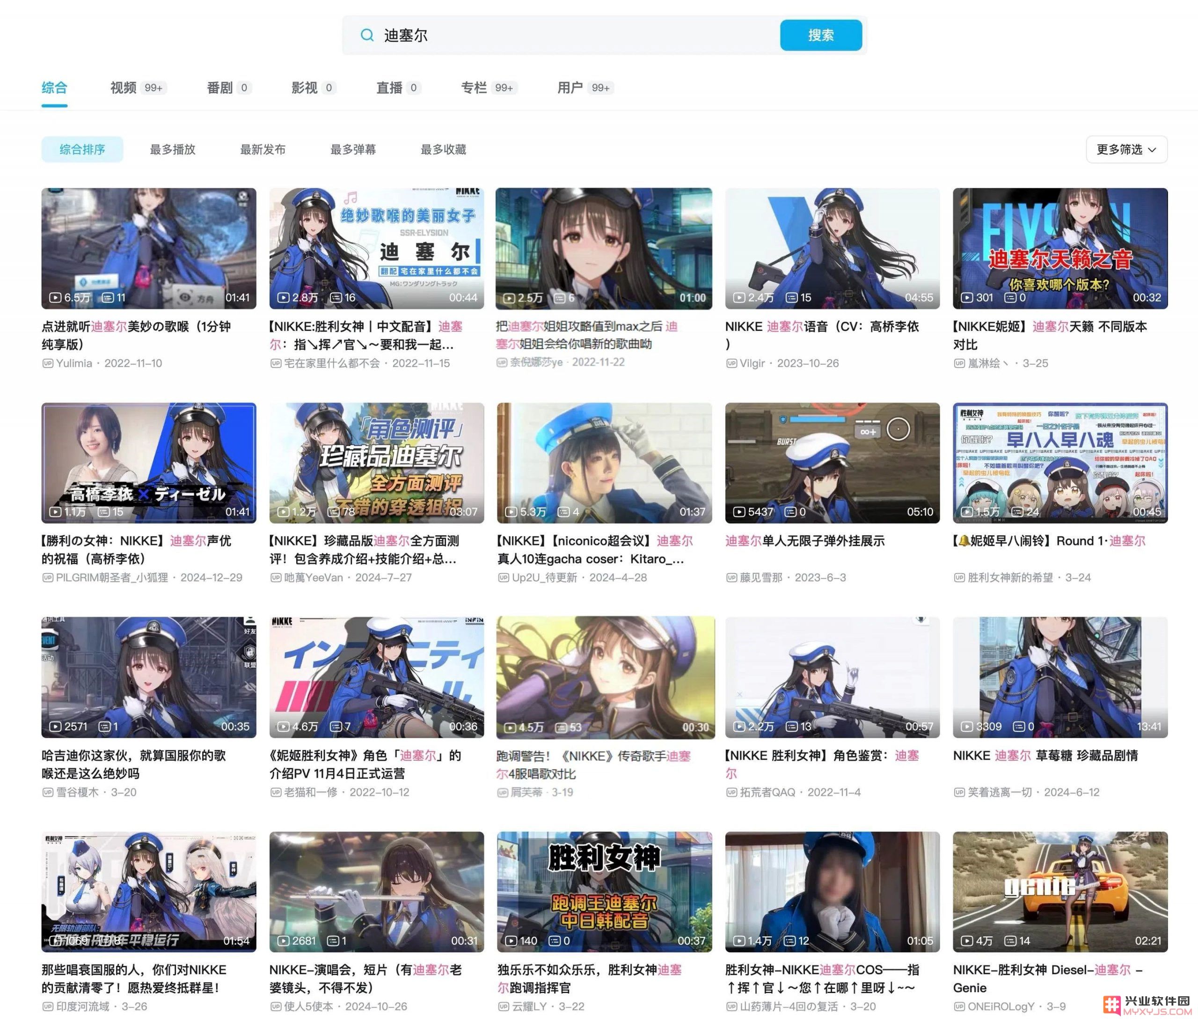Click the magnifier icon in search box
The image size is (1198, 1023).
367,35
